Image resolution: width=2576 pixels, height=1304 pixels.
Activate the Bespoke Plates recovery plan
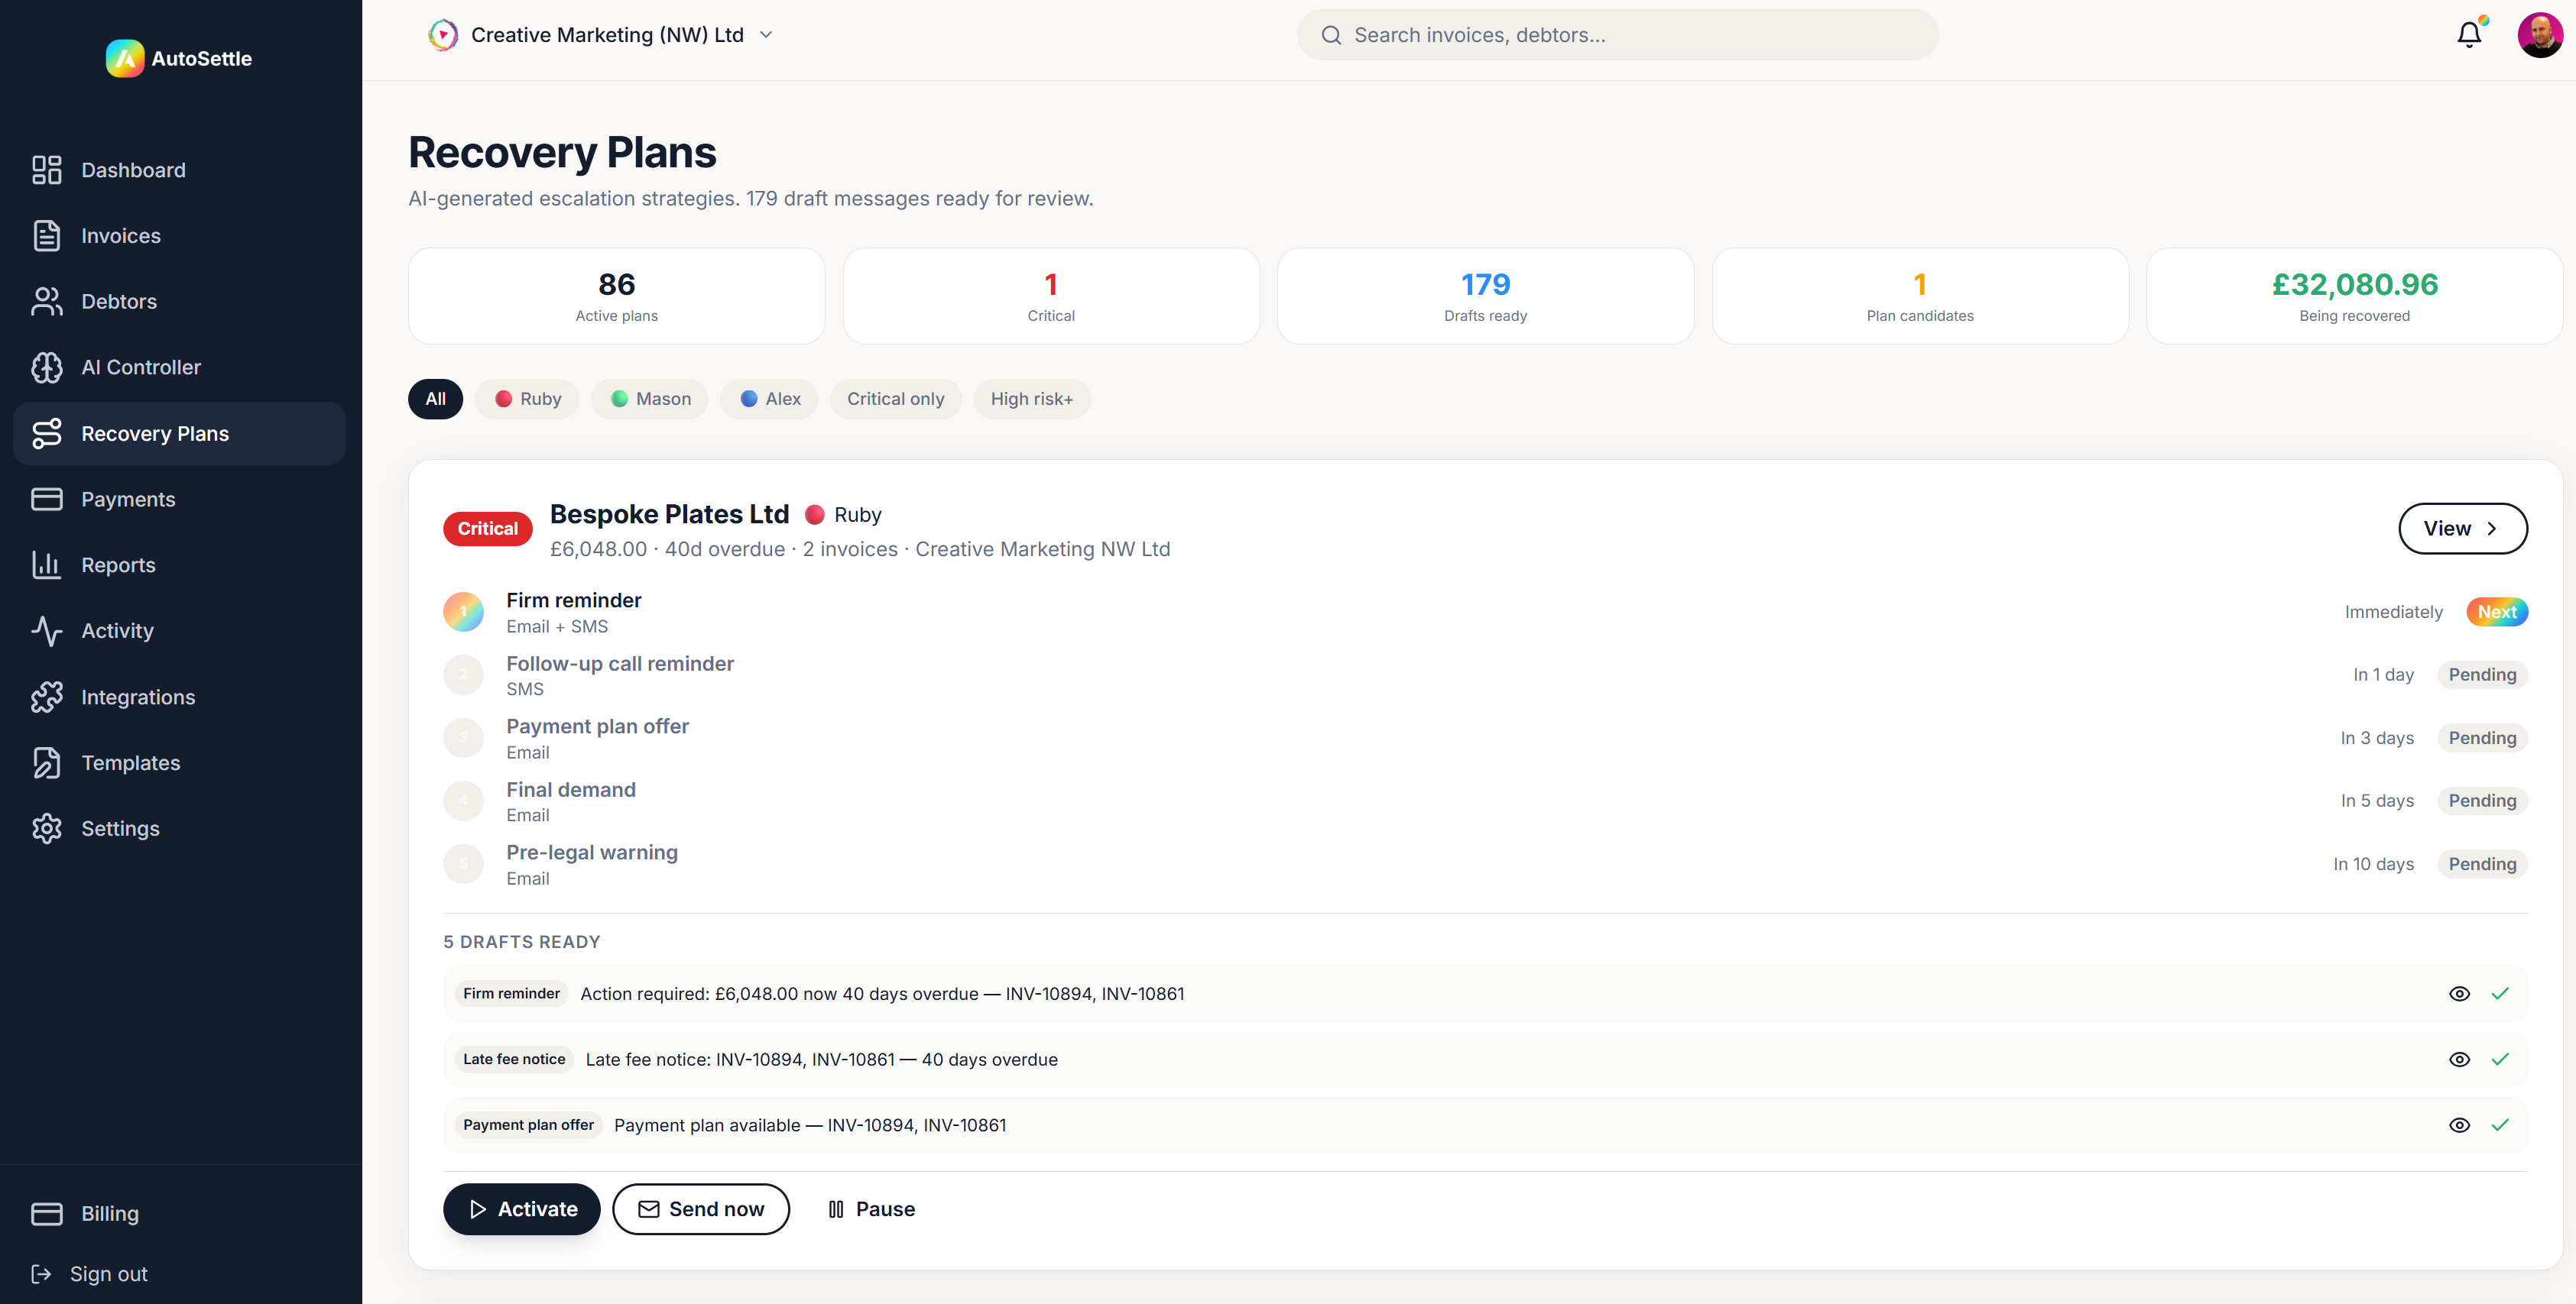tap(521, 1208)
